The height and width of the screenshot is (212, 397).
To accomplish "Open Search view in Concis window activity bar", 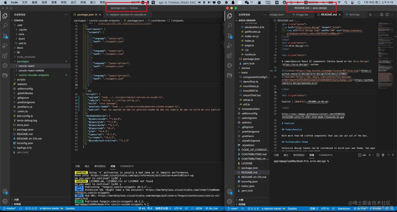I will pyautogui.click(x=5, y=26).
